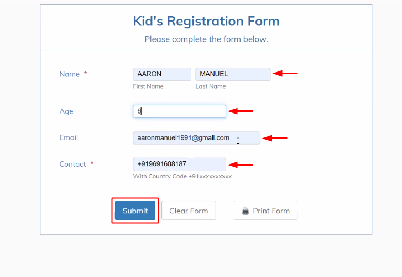Click the red arrow pointing at Age field
Screen dimensions: 402x277
(241, 111)
